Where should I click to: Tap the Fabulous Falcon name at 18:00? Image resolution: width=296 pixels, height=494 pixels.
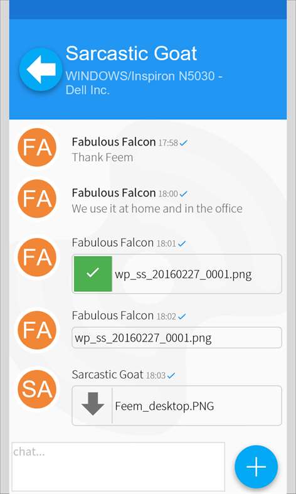click(114, 193)
